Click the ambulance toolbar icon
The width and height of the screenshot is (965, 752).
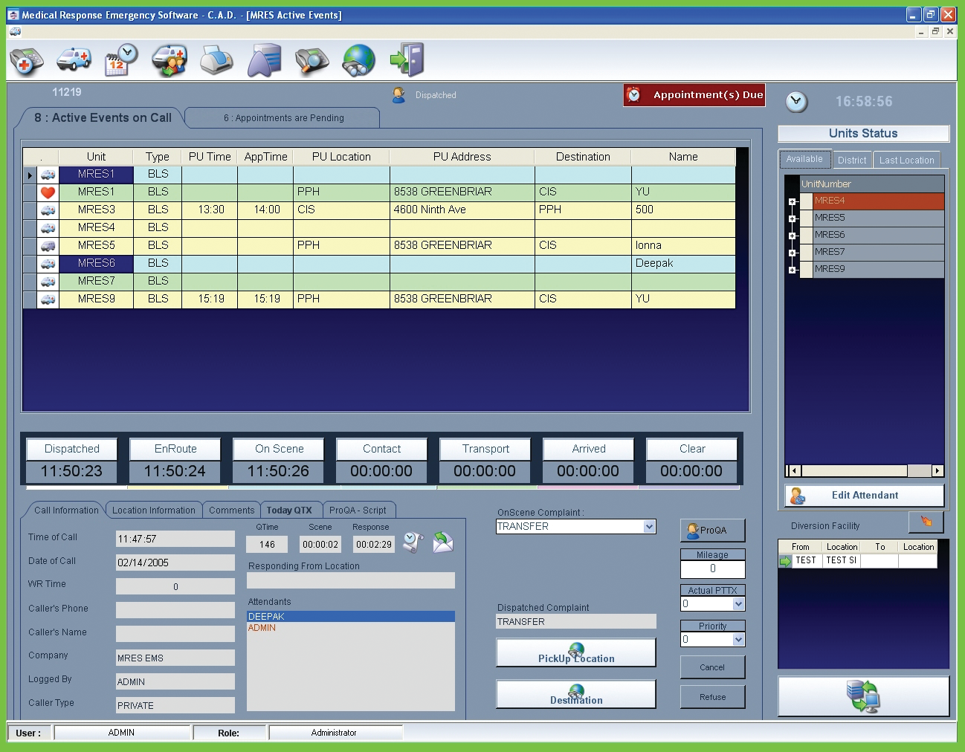(74, 59)
